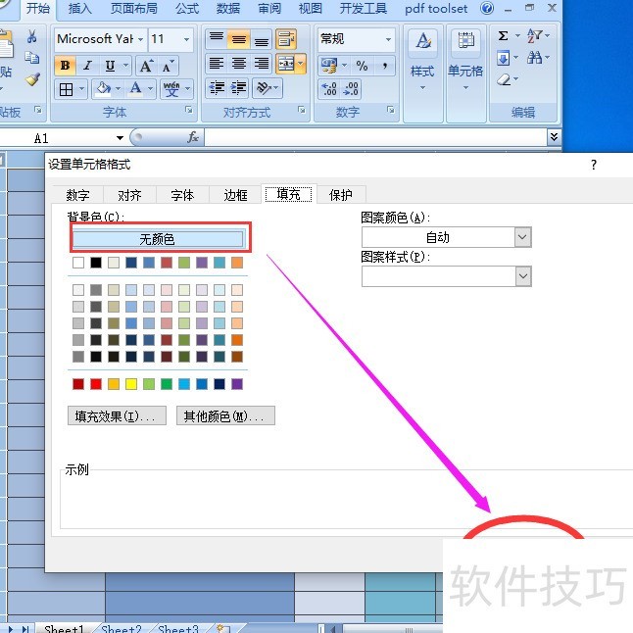Open 图案颜色 pattern color dropdown
The image size is (633, 633).
click(x=522, y=237)
